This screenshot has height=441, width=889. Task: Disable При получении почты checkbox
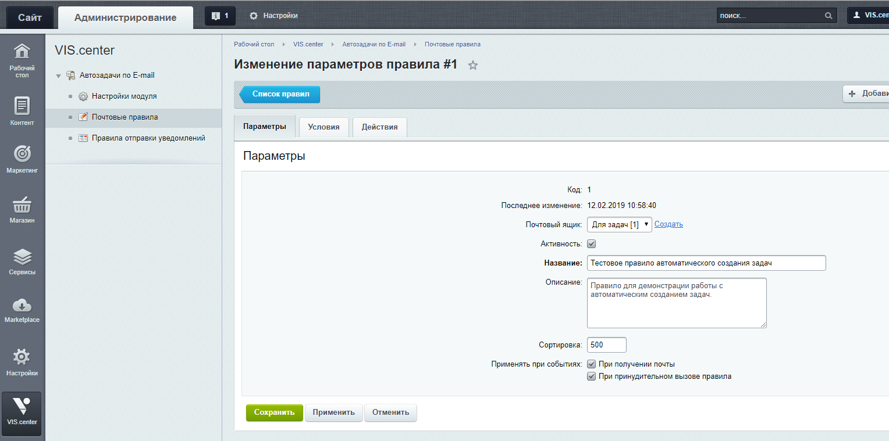tap(591, 364)
